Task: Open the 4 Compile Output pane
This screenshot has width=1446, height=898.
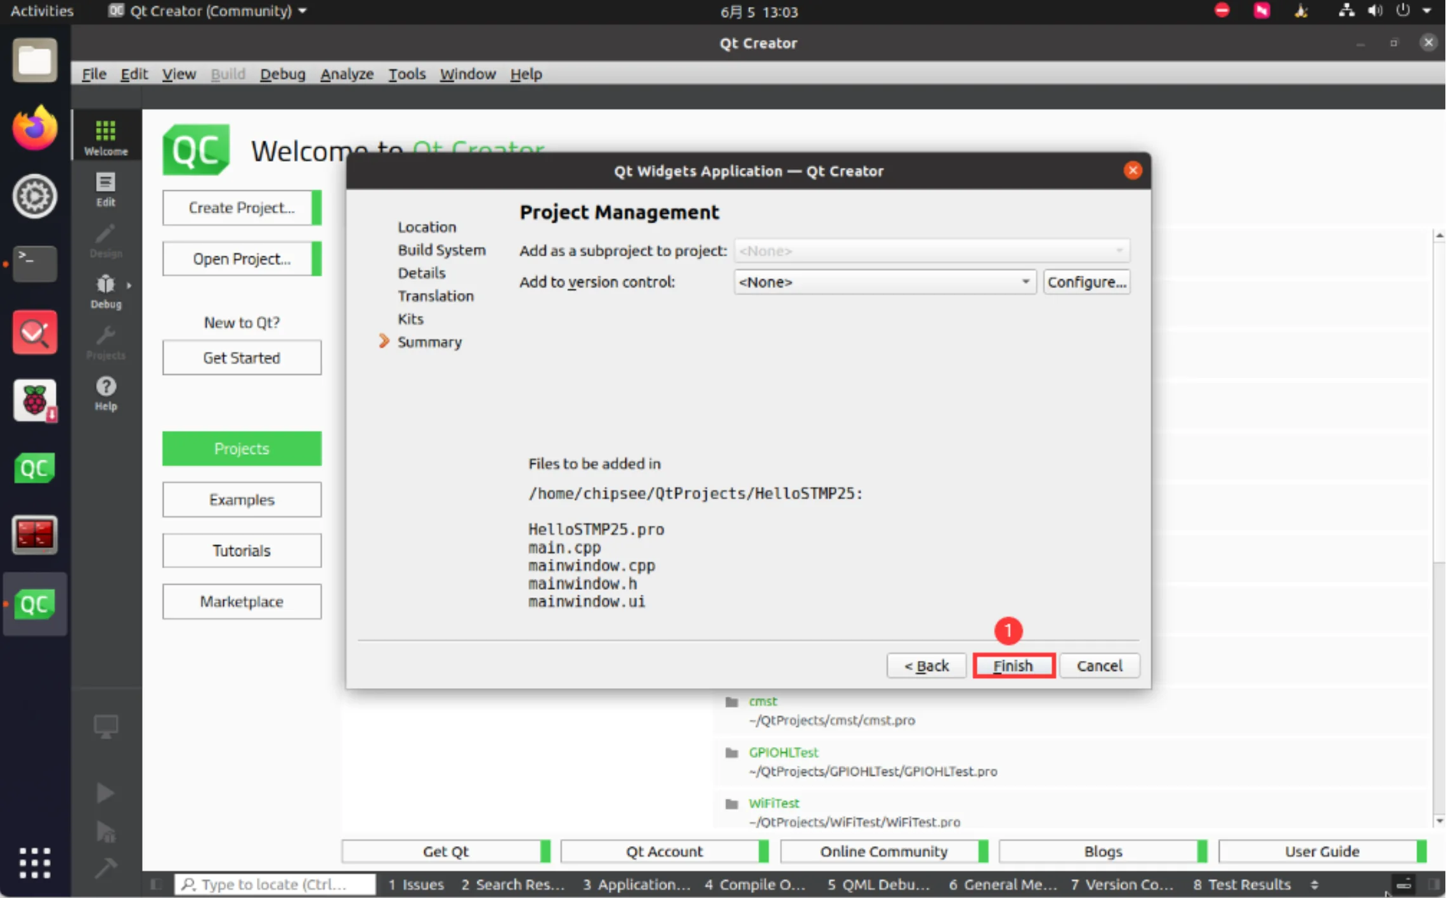Action: coord(755,884)
